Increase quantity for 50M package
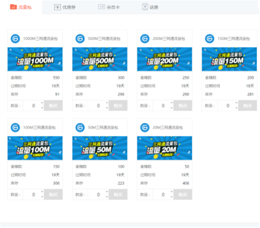Screen dimensions: 260x228 107,192
